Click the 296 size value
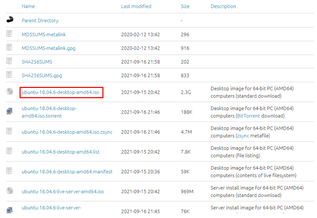317x218 pixels. tap(185, 34)
